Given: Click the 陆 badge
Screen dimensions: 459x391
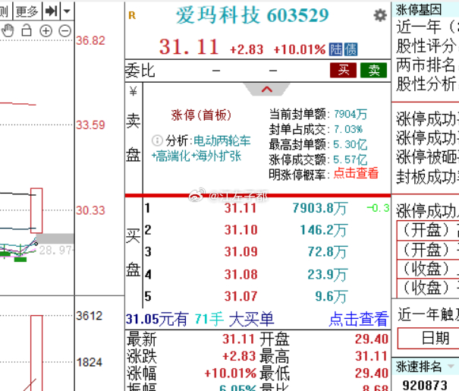Looking at the screenshot, I should point(336,49).
